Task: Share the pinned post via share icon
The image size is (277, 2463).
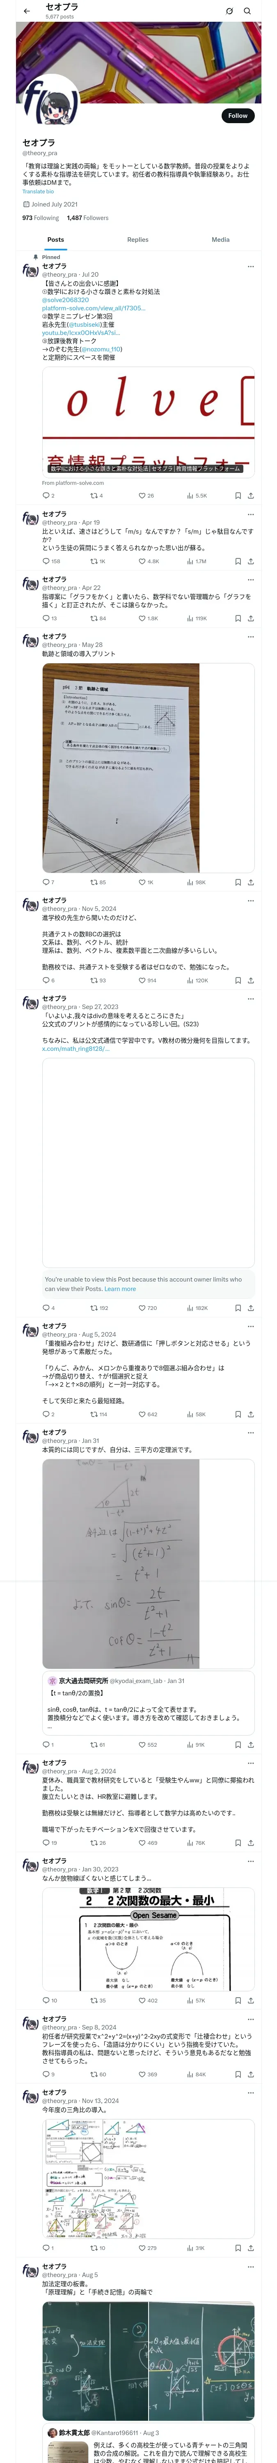Action: 250,495
